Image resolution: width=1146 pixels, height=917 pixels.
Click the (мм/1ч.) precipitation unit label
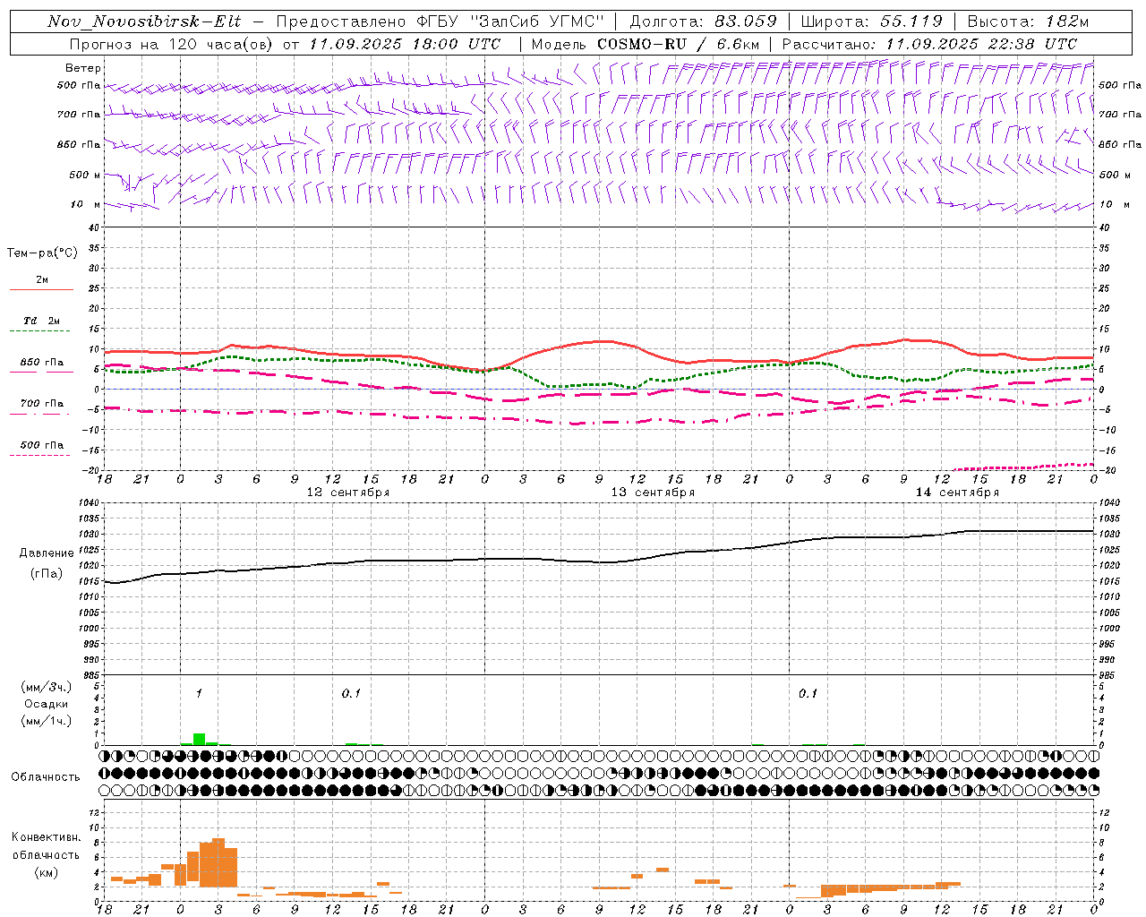[x=47, y=721]
